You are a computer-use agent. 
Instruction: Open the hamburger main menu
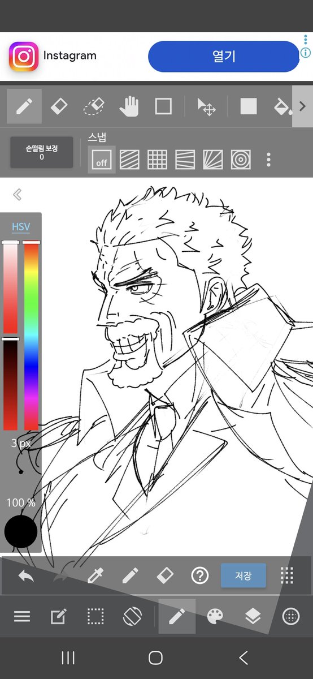pos(22,617)
